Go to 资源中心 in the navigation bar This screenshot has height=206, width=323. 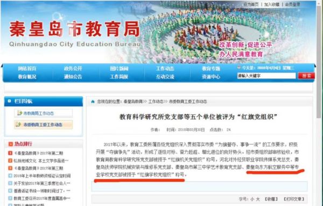211,77
